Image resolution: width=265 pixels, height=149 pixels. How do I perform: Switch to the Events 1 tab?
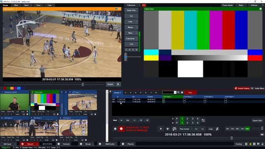pyautogui.click(x=118, y=92)
